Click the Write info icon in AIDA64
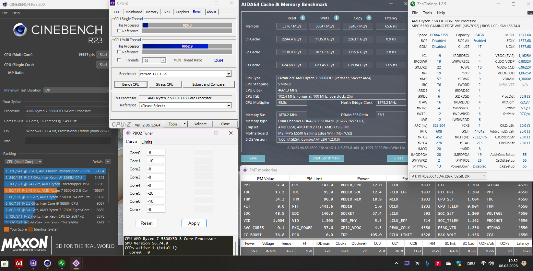Image resolution: width=533 pixels, height=271 pixels. (x=337, y=18)
